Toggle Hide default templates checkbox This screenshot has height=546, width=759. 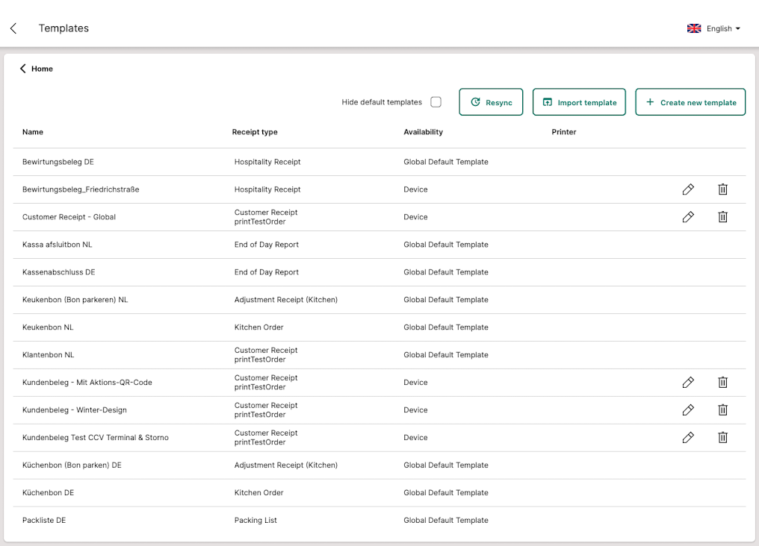coord(436,102)
